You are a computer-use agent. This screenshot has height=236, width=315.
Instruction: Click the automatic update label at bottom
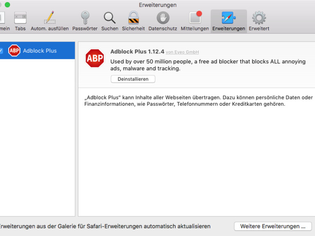click(105, 226)
